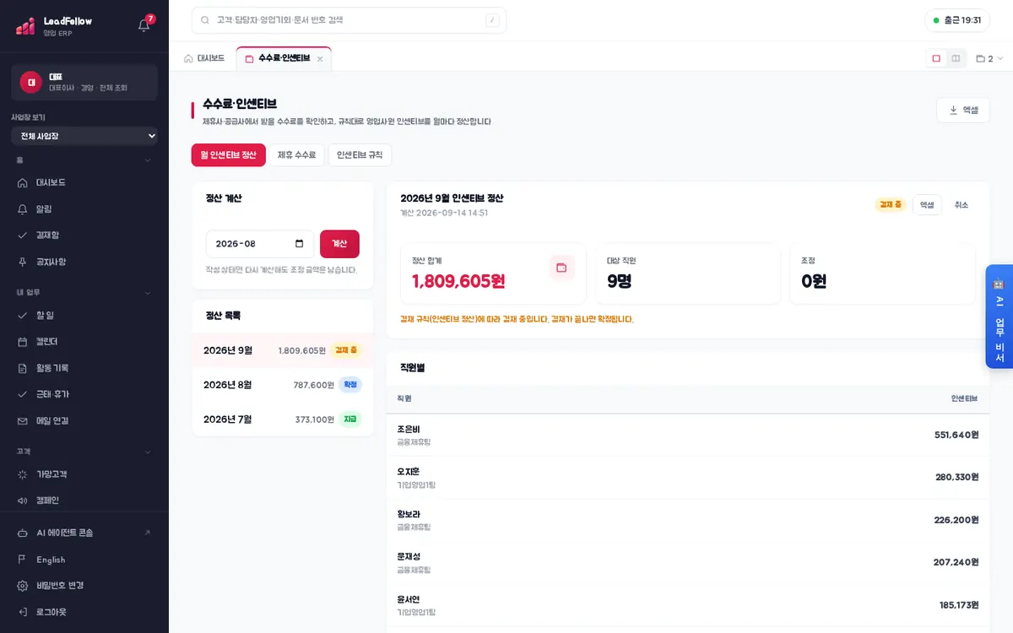
Task: Click the 공지사항 pin icon in sidebar
Action: (x=23, y=262)
